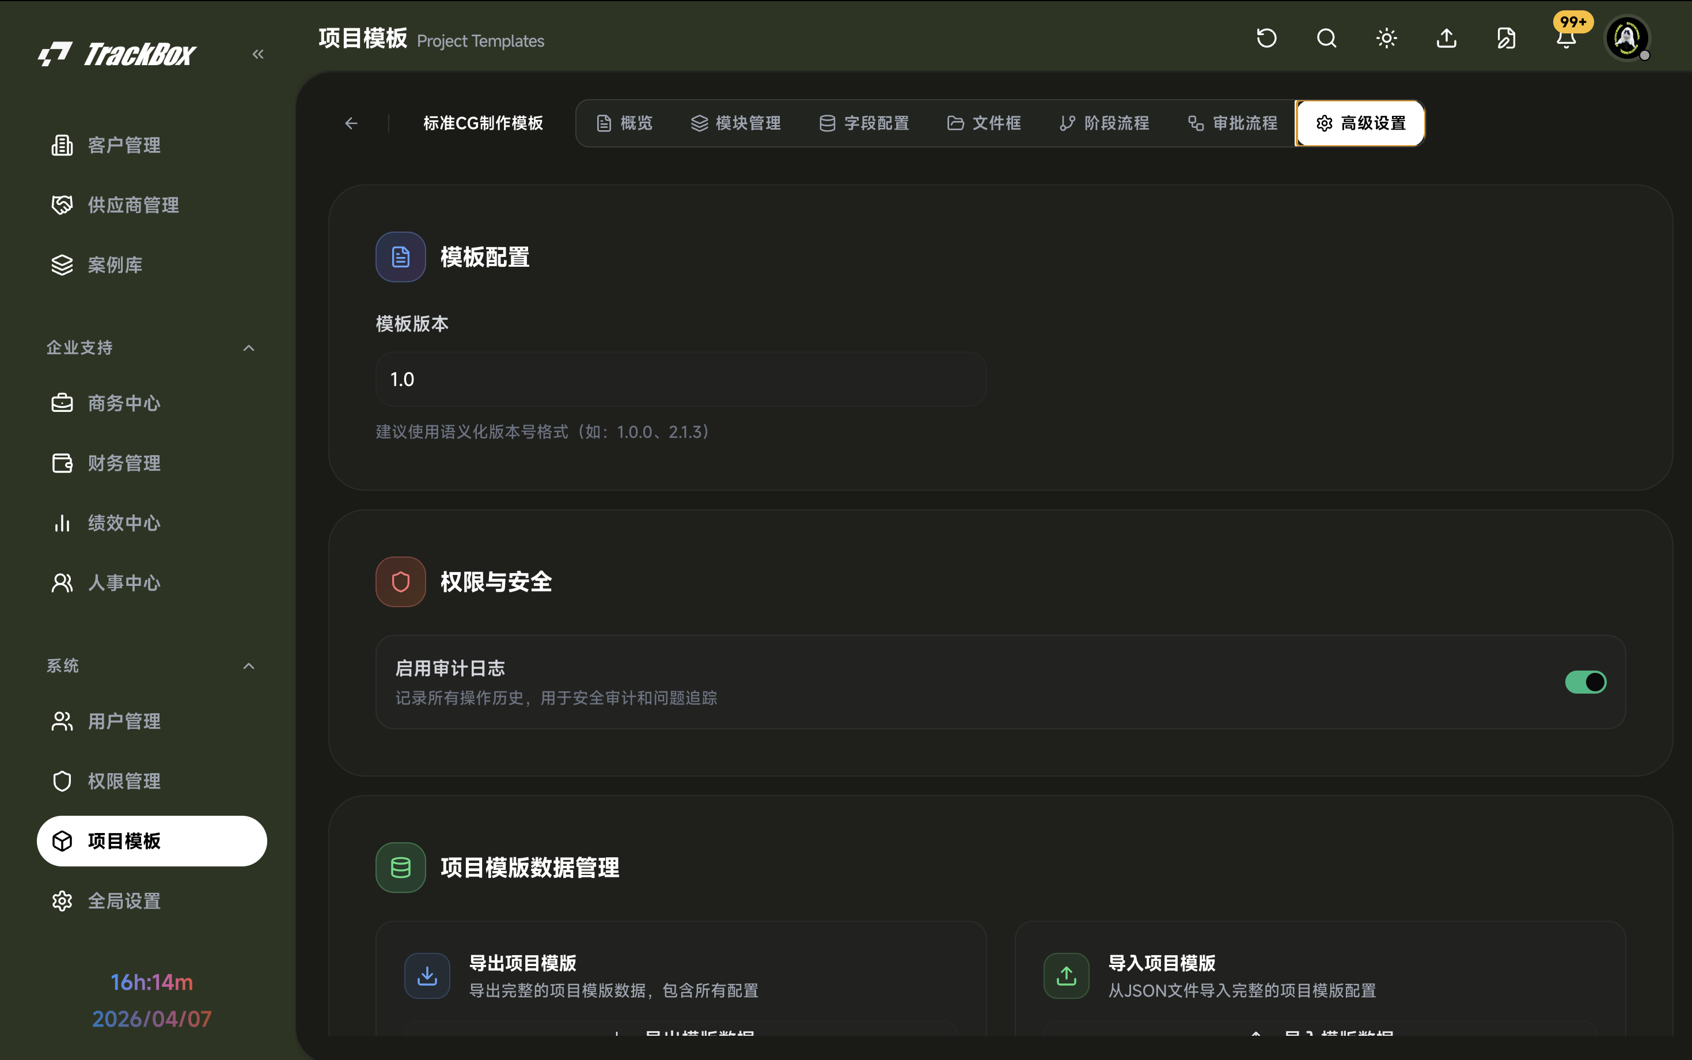Open the document edit icon in header

click(x=1507, y=38)
